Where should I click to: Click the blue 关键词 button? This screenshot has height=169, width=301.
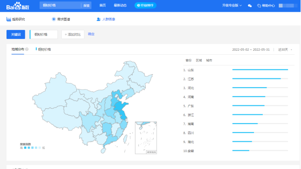16,34
